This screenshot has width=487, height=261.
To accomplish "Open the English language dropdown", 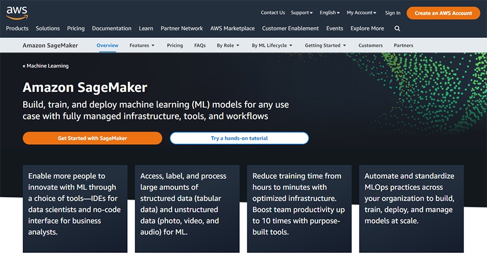I will pyautogui.click(x=330, y=13).
